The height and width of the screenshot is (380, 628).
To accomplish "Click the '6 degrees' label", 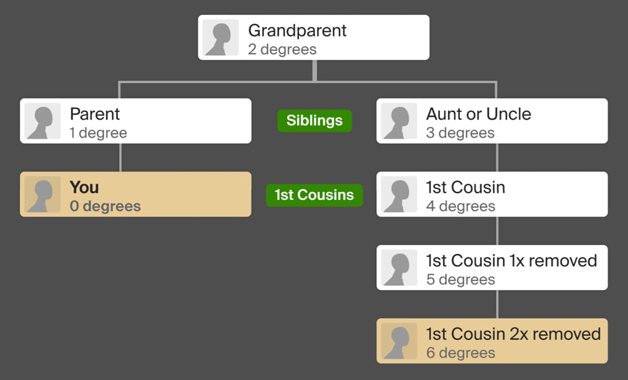I will click(x=461, y=353).
